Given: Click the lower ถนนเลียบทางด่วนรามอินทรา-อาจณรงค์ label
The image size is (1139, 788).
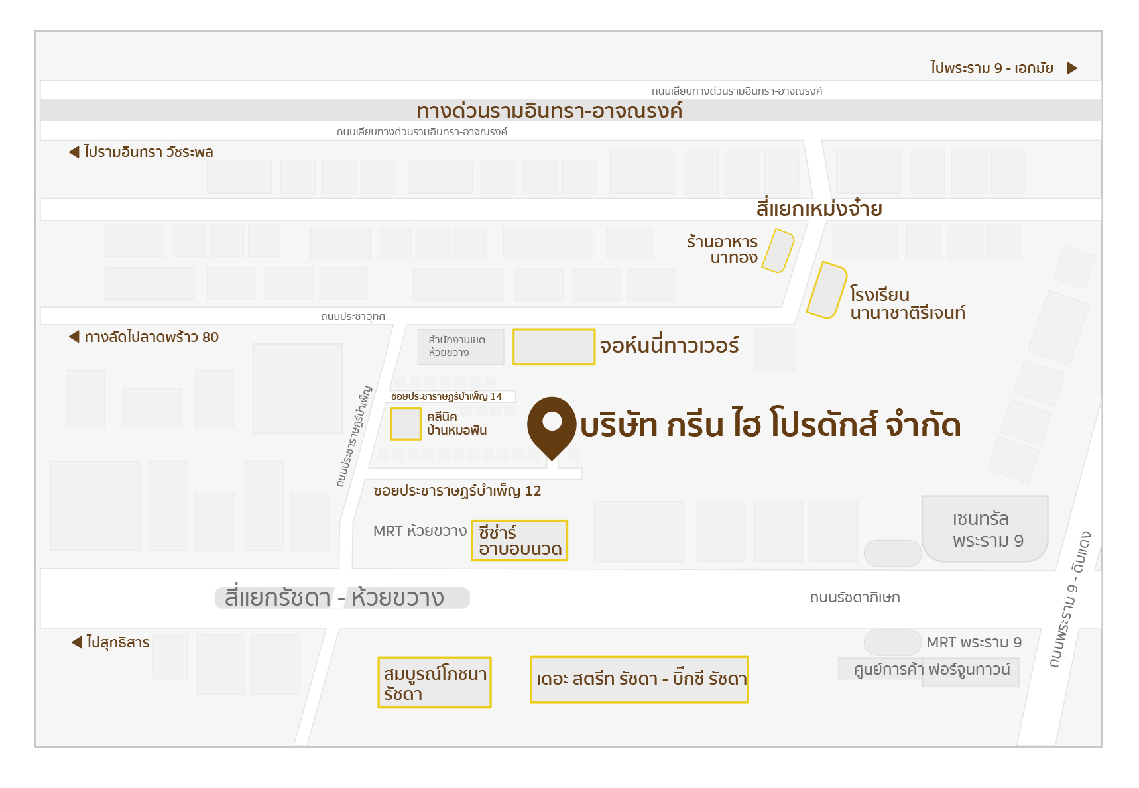Looking at the screenshot, I should 422,131.
